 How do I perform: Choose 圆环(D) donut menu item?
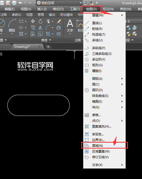(x=104, y=90)
